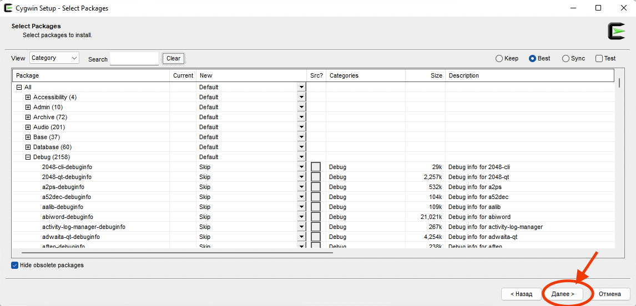Click the Cygwin title bar icon

click(8, 8)
